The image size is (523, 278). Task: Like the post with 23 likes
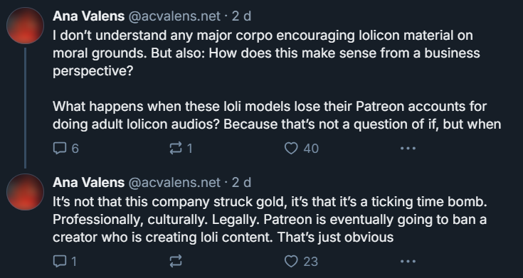tap(301, 262)
